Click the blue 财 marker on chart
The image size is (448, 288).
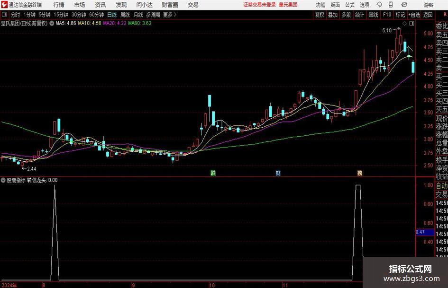pyautogui.click(x=278, y=173)
